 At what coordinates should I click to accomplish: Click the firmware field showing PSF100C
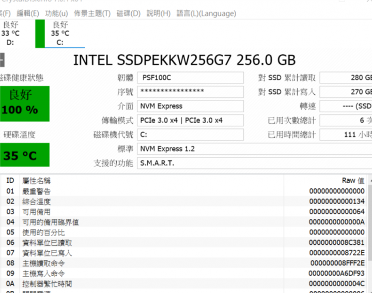click(191, 78)
